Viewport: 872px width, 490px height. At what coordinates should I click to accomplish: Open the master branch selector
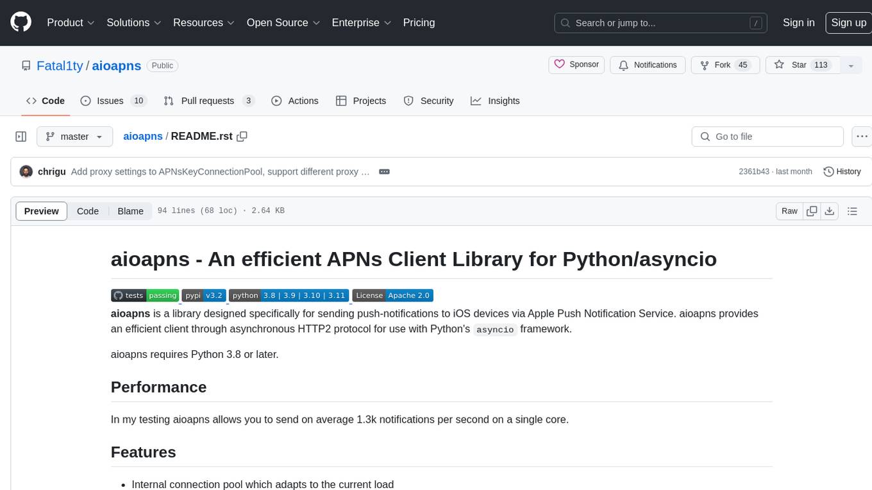[x=74, y=137]
